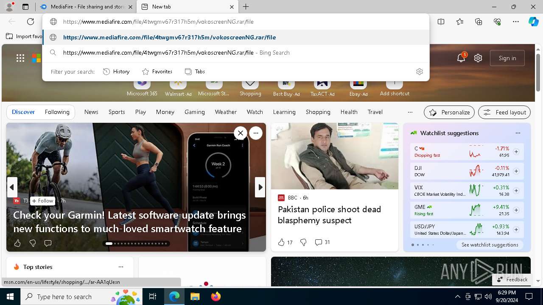Add VIX to watchlist

516,191
